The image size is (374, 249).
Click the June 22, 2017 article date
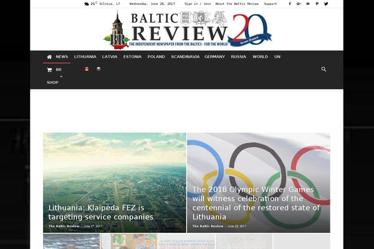point(237,226)
